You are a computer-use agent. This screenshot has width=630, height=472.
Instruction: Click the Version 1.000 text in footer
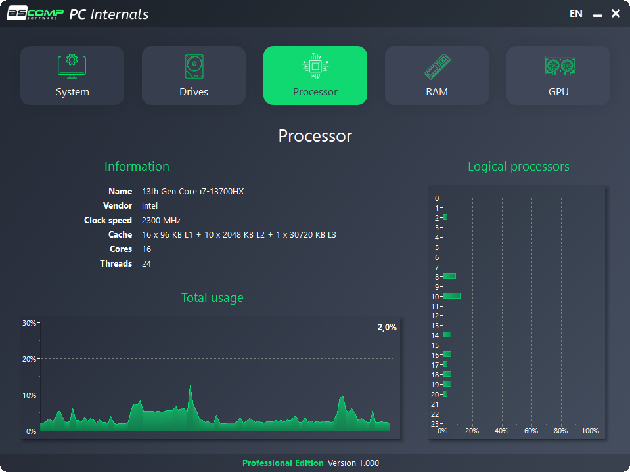point(353,463)
